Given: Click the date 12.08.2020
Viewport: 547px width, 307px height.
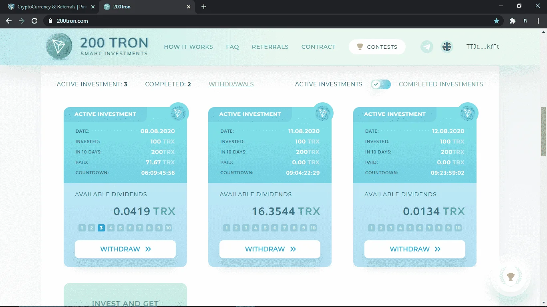Looking at the screenshot, I should (447, 131).
